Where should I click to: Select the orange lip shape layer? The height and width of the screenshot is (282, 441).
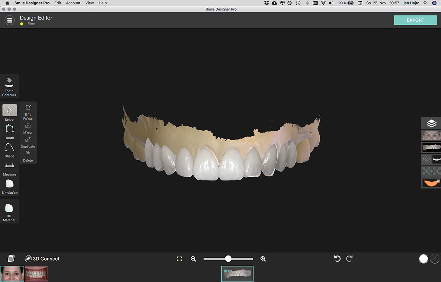click(431, 183)
